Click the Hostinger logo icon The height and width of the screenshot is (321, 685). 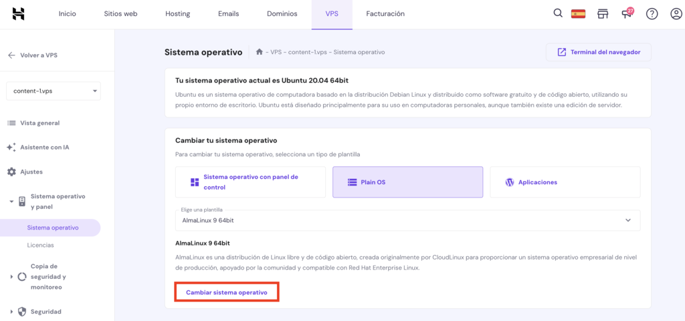coord(19,14)
